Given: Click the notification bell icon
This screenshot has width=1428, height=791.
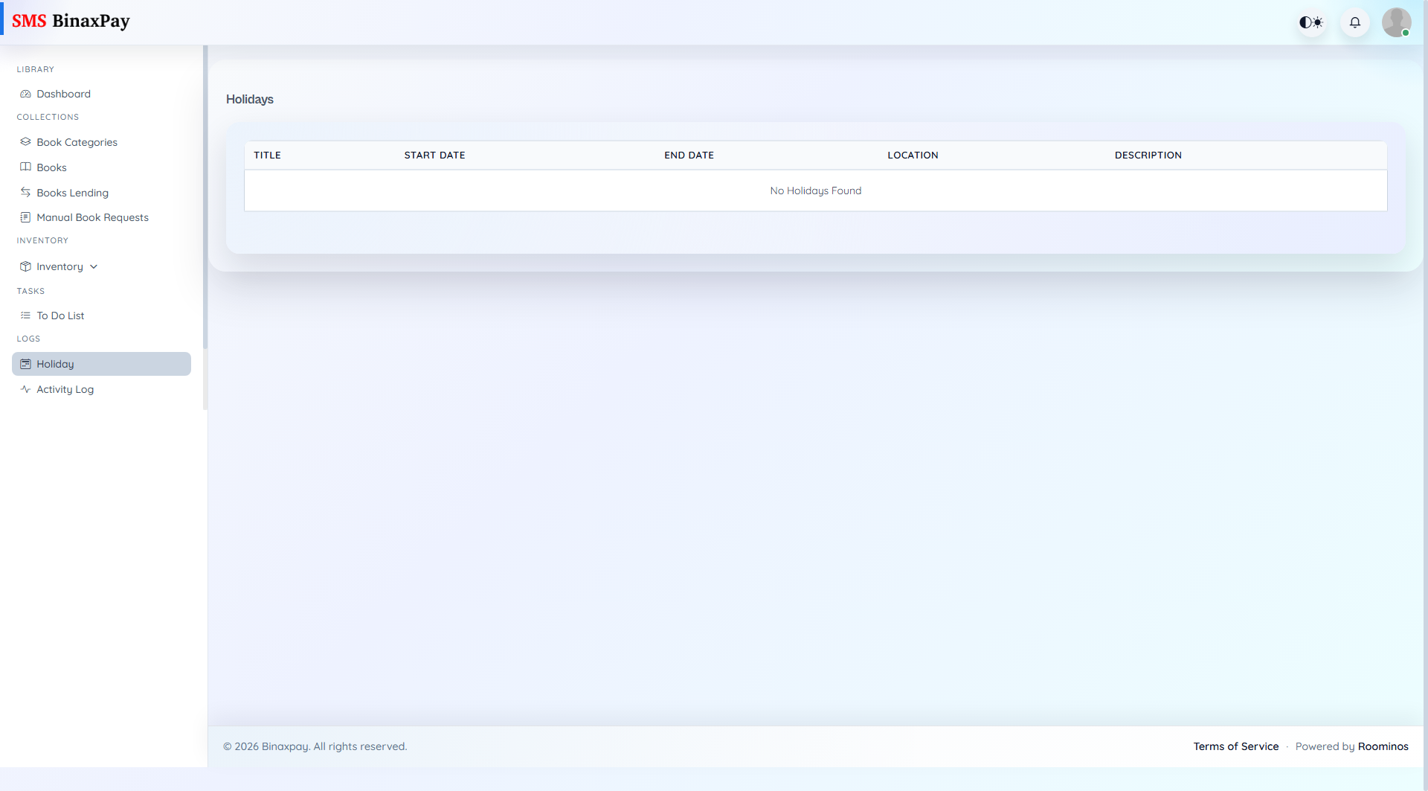Looking at the screenshot, I should click(x=1354, y=22).
